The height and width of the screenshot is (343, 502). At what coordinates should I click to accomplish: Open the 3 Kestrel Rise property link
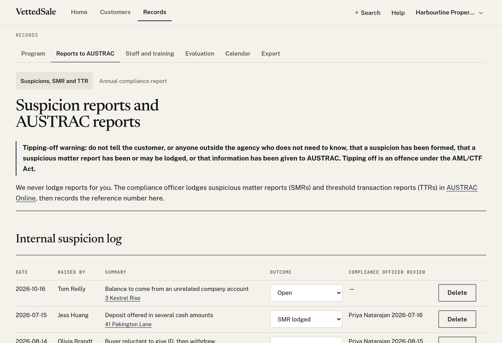coord(123,298)
